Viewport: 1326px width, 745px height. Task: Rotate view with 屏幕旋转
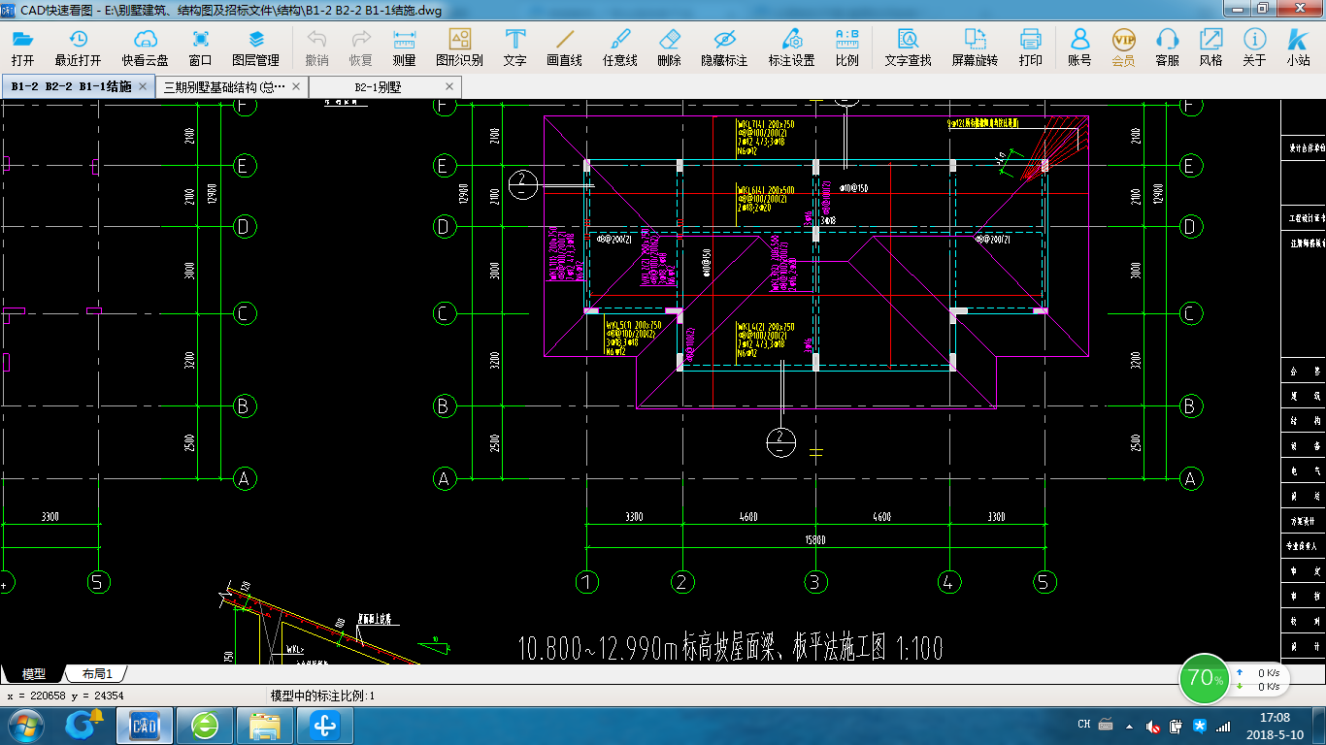pyautogui.click(x=975, y=48)
